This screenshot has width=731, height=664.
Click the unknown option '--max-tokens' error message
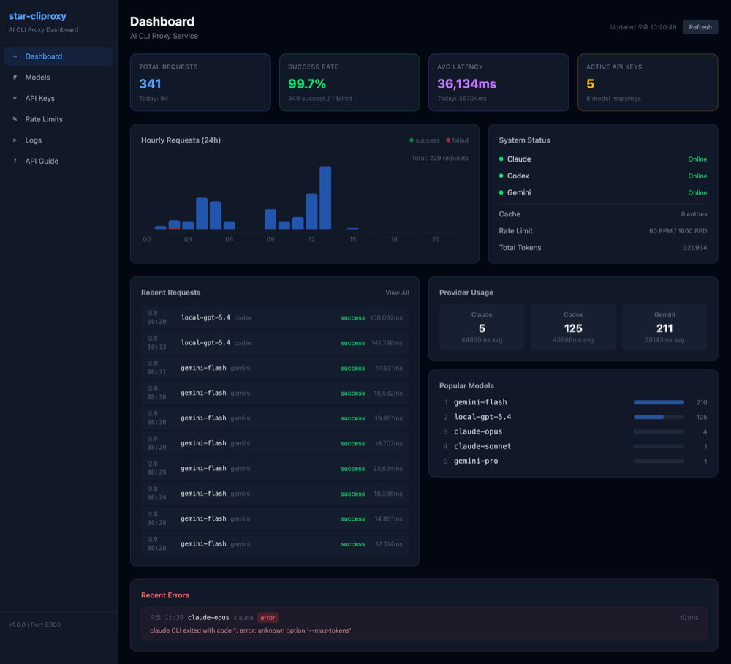(250, 630)
